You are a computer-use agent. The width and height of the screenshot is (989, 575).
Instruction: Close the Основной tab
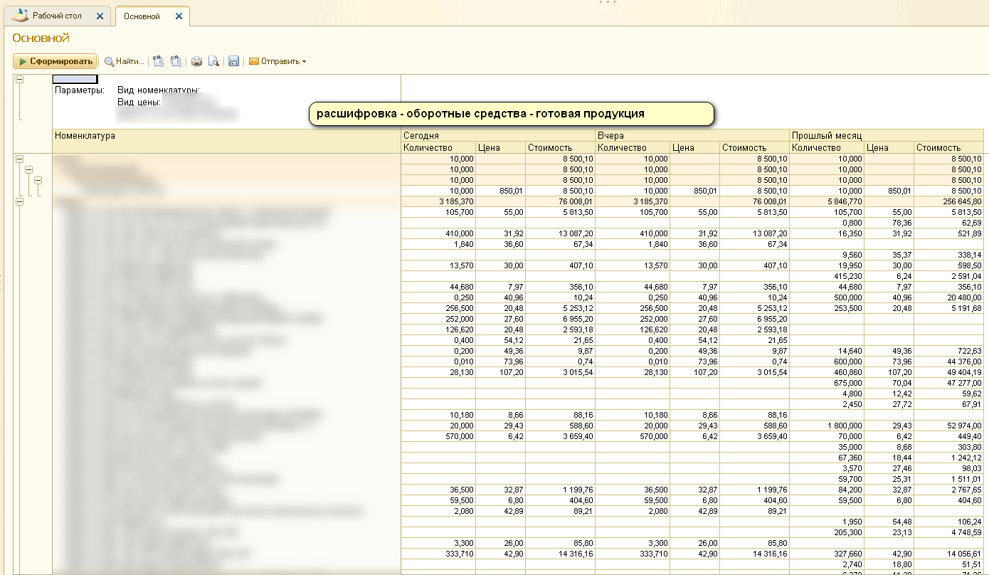179,16
